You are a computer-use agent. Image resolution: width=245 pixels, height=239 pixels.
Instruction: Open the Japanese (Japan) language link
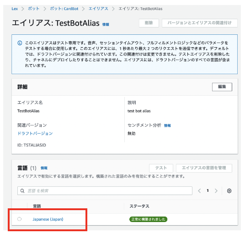(x=48, y=219)
